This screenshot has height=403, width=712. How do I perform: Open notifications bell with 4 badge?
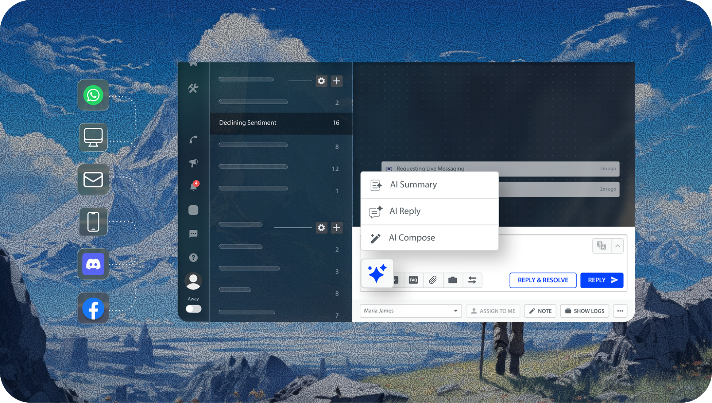click(194, 186)
